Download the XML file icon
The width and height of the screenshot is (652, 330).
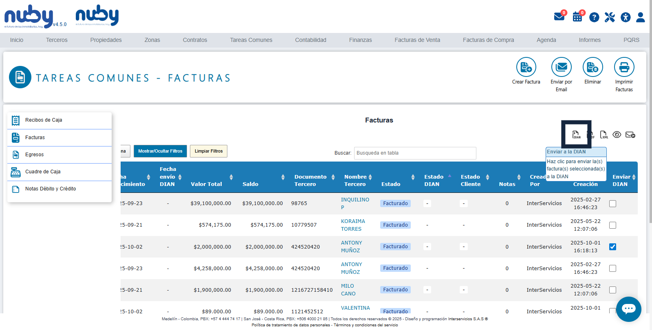click(604, 135)
